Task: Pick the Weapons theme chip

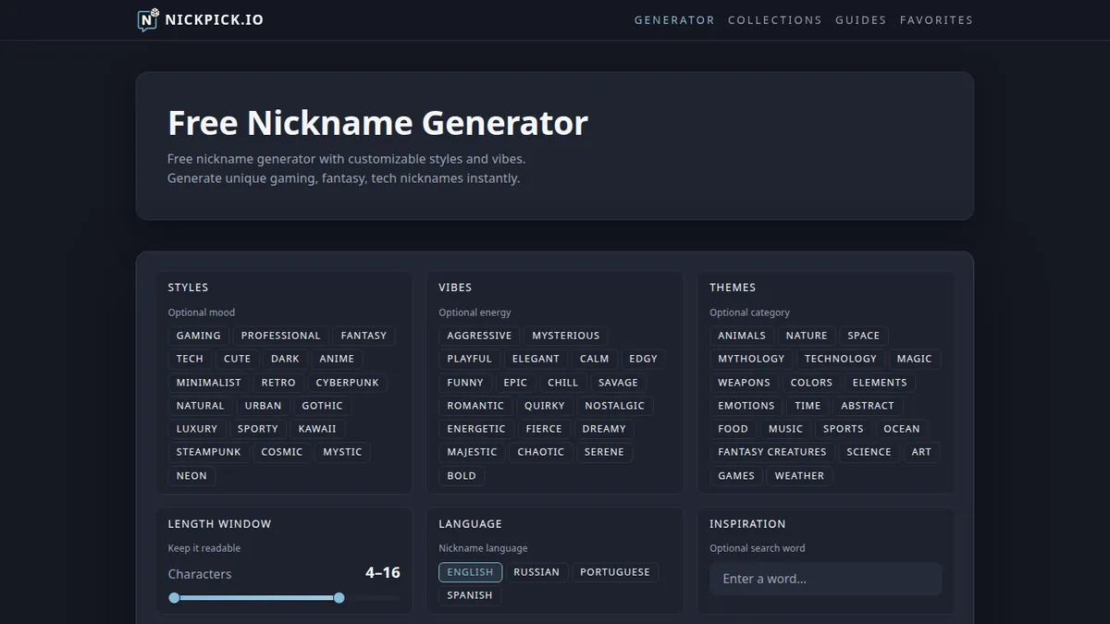Action: (744, 383)
